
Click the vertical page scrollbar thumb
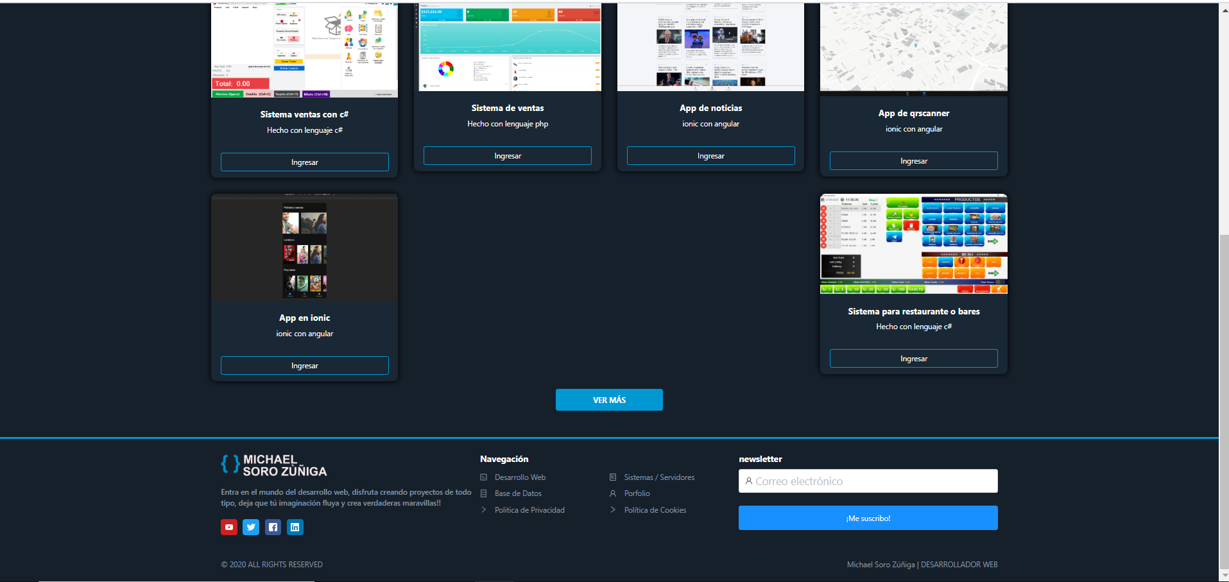pyautogui.click(x=1224, y=401)
